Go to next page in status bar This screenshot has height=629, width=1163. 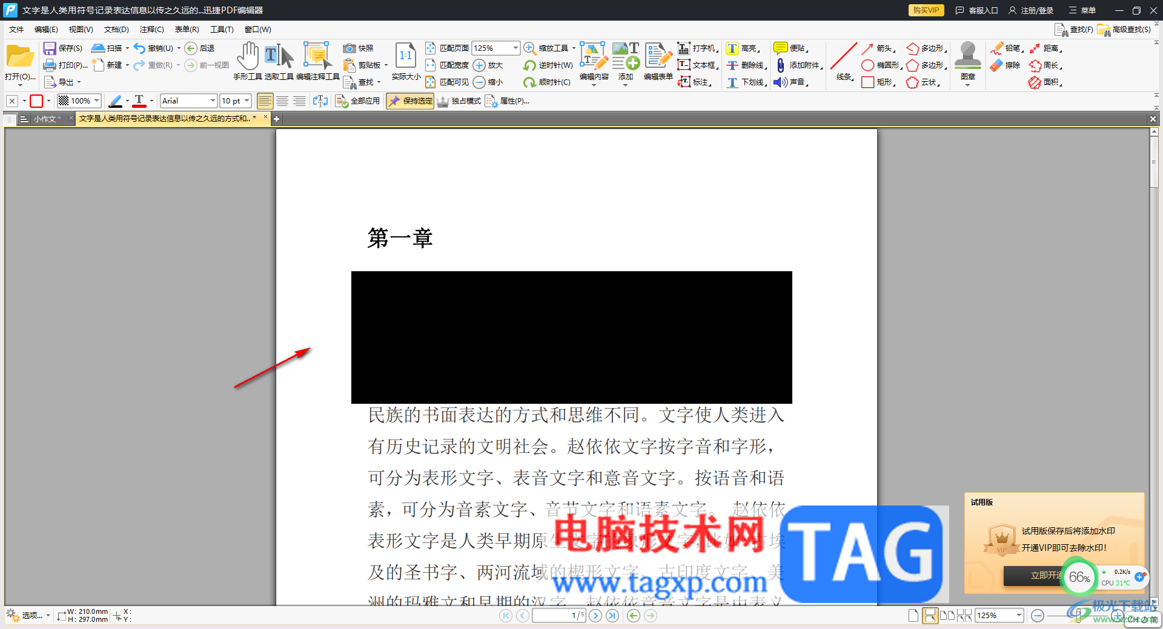[595, 616]
